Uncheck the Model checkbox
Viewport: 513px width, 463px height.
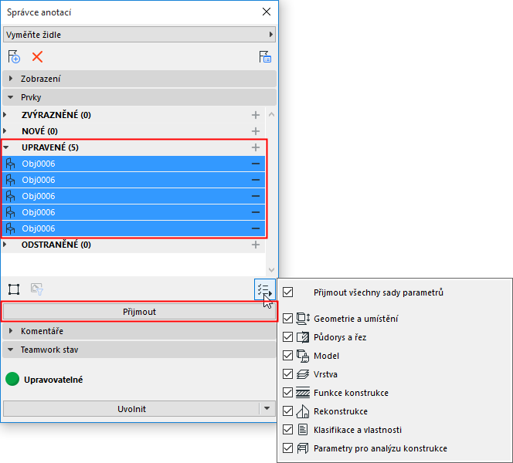point(288,356)
